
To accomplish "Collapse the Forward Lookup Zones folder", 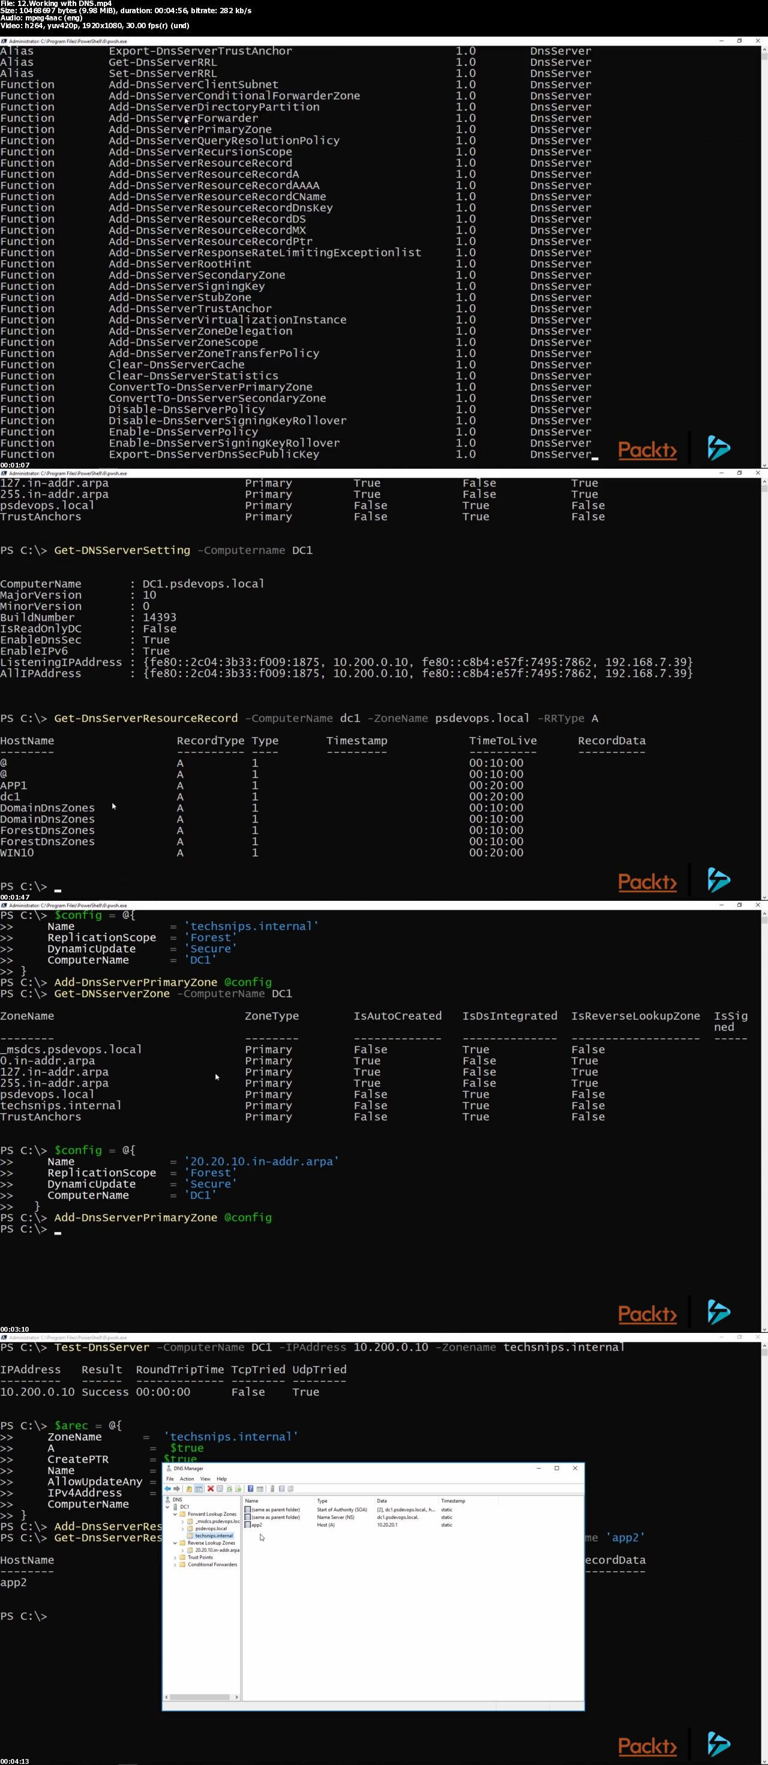I will click(x=175, y=1514).
